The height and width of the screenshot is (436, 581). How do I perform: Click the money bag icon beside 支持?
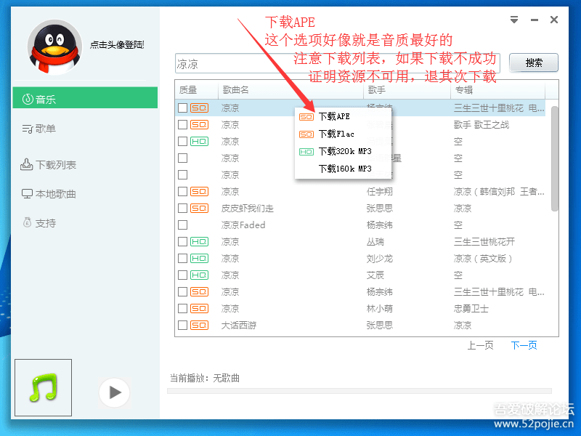coord(27,222)
